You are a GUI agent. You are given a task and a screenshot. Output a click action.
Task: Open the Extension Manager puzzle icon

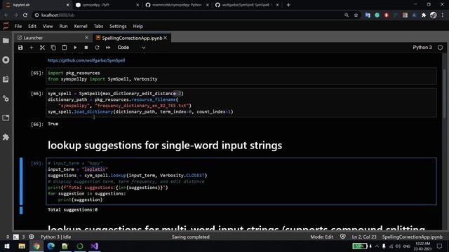pos(6,137)
